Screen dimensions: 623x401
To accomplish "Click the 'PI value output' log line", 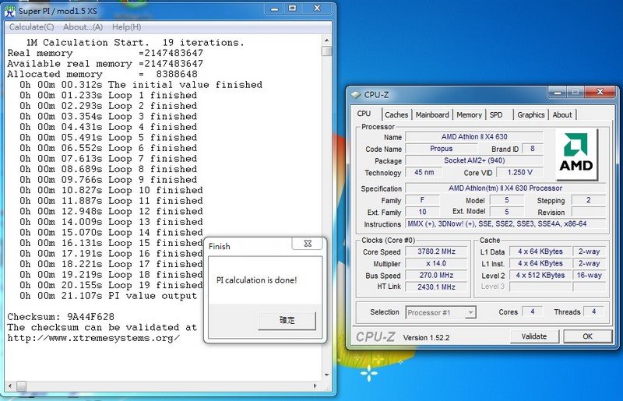I will click(x=108, y=296).
